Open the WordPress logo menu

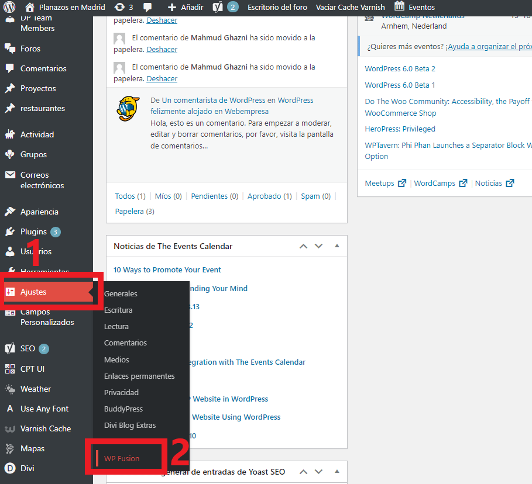click(9, 7)
